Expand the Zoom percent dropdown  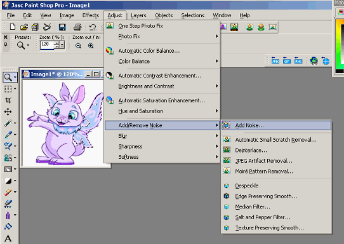pos(62,45)
